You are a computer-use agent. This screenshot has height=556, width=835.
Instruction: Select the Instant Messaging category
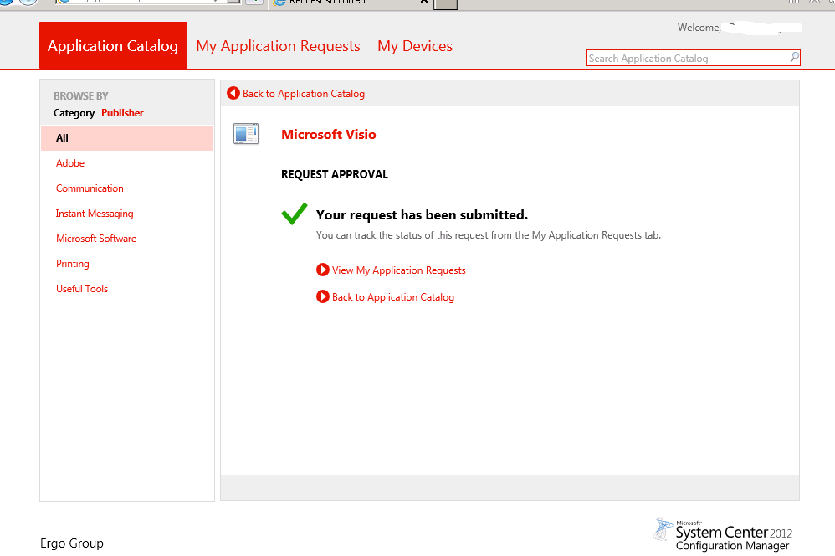tap(95, 214)
